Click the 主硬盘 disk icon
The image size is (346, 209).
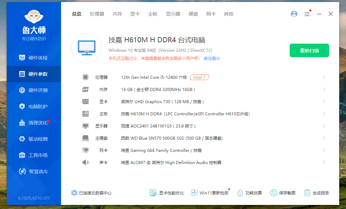click(85, 138)
